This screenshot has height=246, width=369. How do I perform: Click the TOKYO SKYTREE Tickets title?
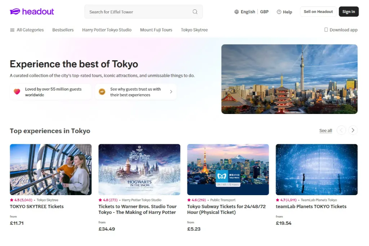click(37, 206)
